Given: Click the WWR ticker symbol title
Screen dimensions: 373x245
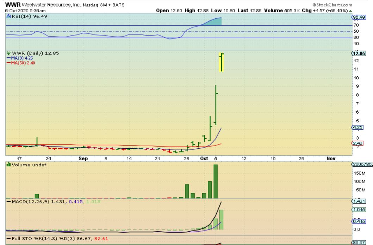Looking at the screenshot, I should pos(13,5).
